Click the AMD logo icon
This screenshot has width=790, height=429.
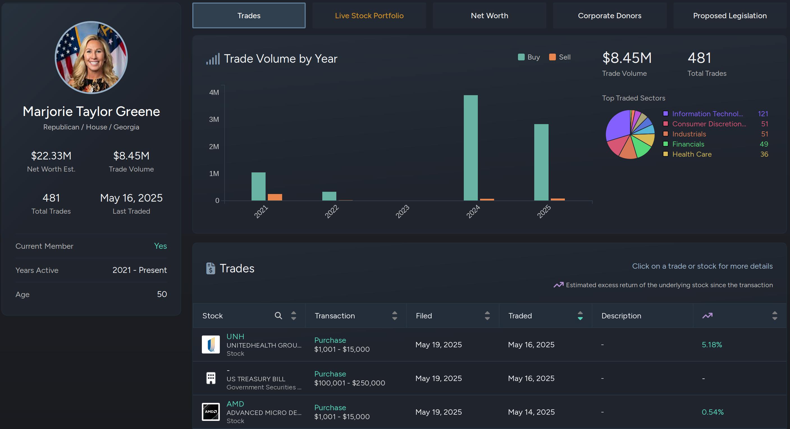(x=211, y=412)
